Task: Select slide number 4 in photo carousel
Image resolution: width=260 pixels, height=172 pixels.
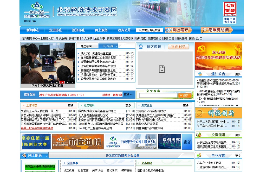Action: point(67,82)
